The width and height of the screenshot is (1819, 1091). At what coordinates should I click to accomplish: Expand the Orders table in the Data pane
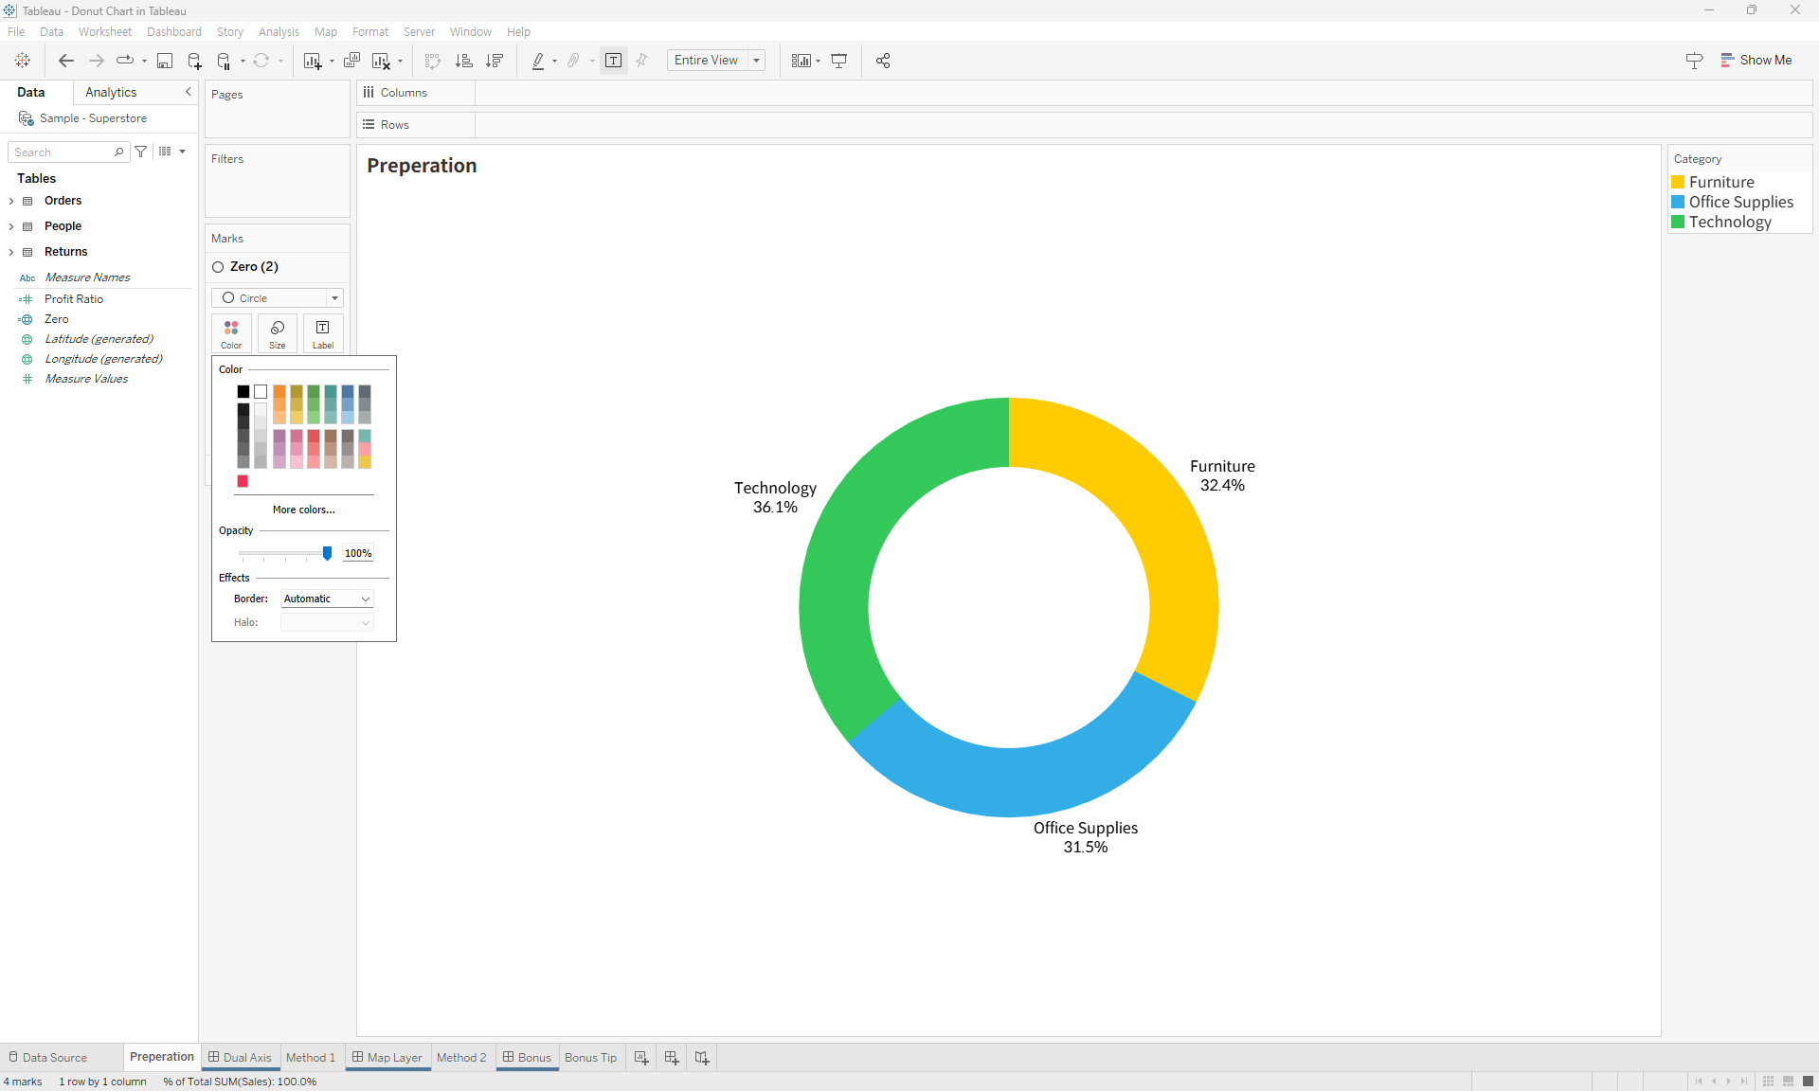tap(11, 200)
